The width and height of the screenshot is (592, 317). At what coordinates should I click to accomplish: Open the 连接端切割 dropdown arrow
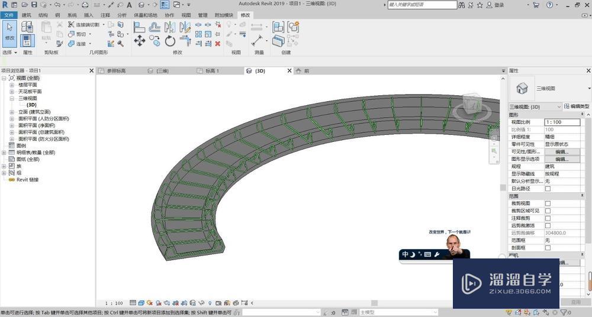coord(104,24)
